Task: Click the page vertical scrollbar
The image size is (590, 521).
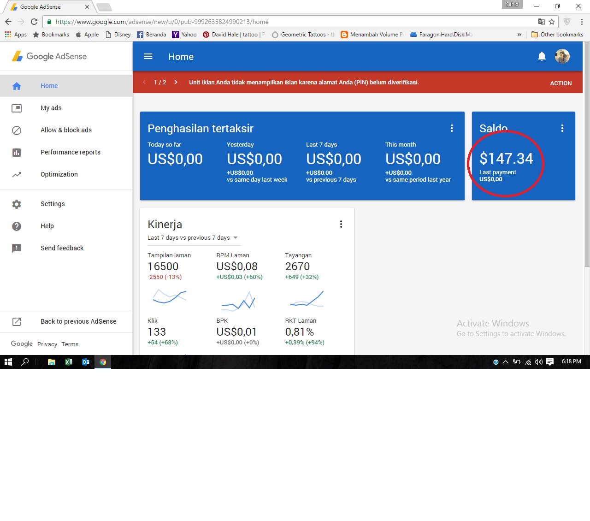Action: [587, 154]
